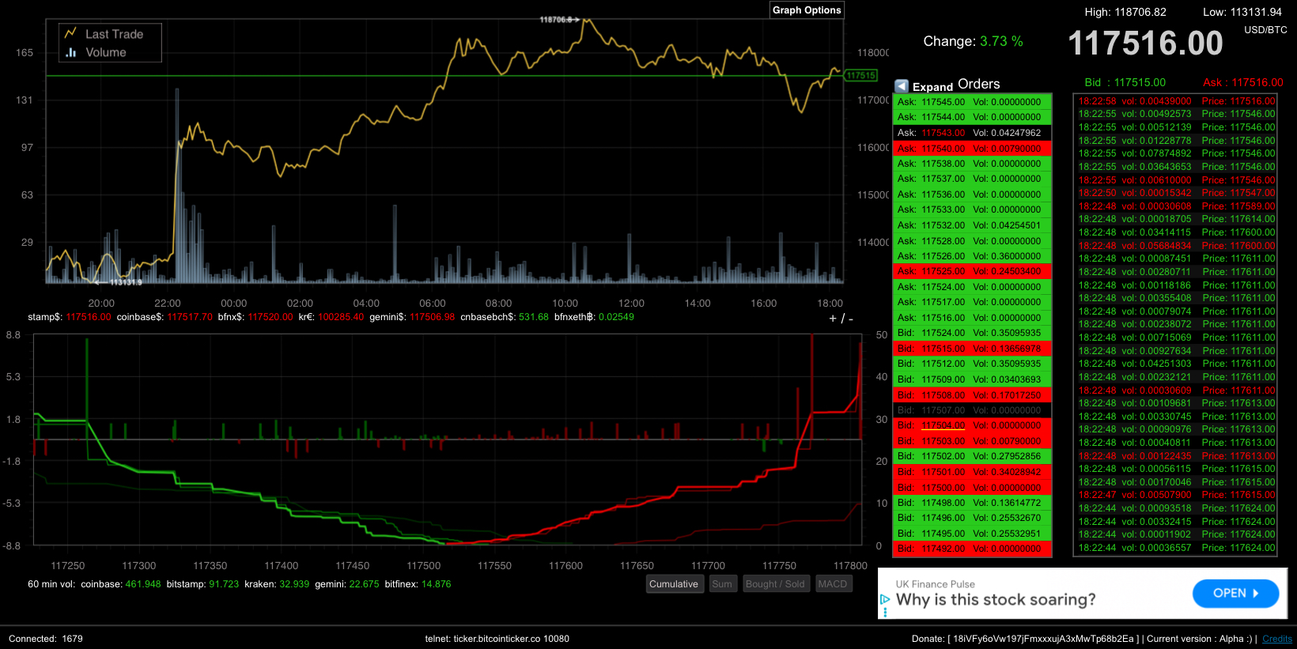The height and width of the screenshot is (649, 1297).
Task: Click the Connected 1679 status
Action: tap(46, 639)
